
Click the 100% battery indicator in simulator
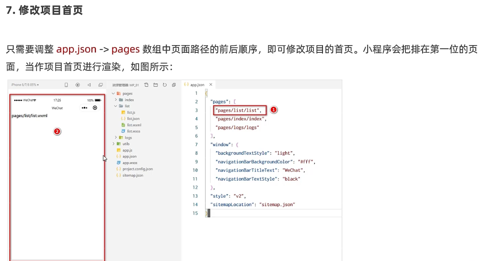(x=94, y=100)
